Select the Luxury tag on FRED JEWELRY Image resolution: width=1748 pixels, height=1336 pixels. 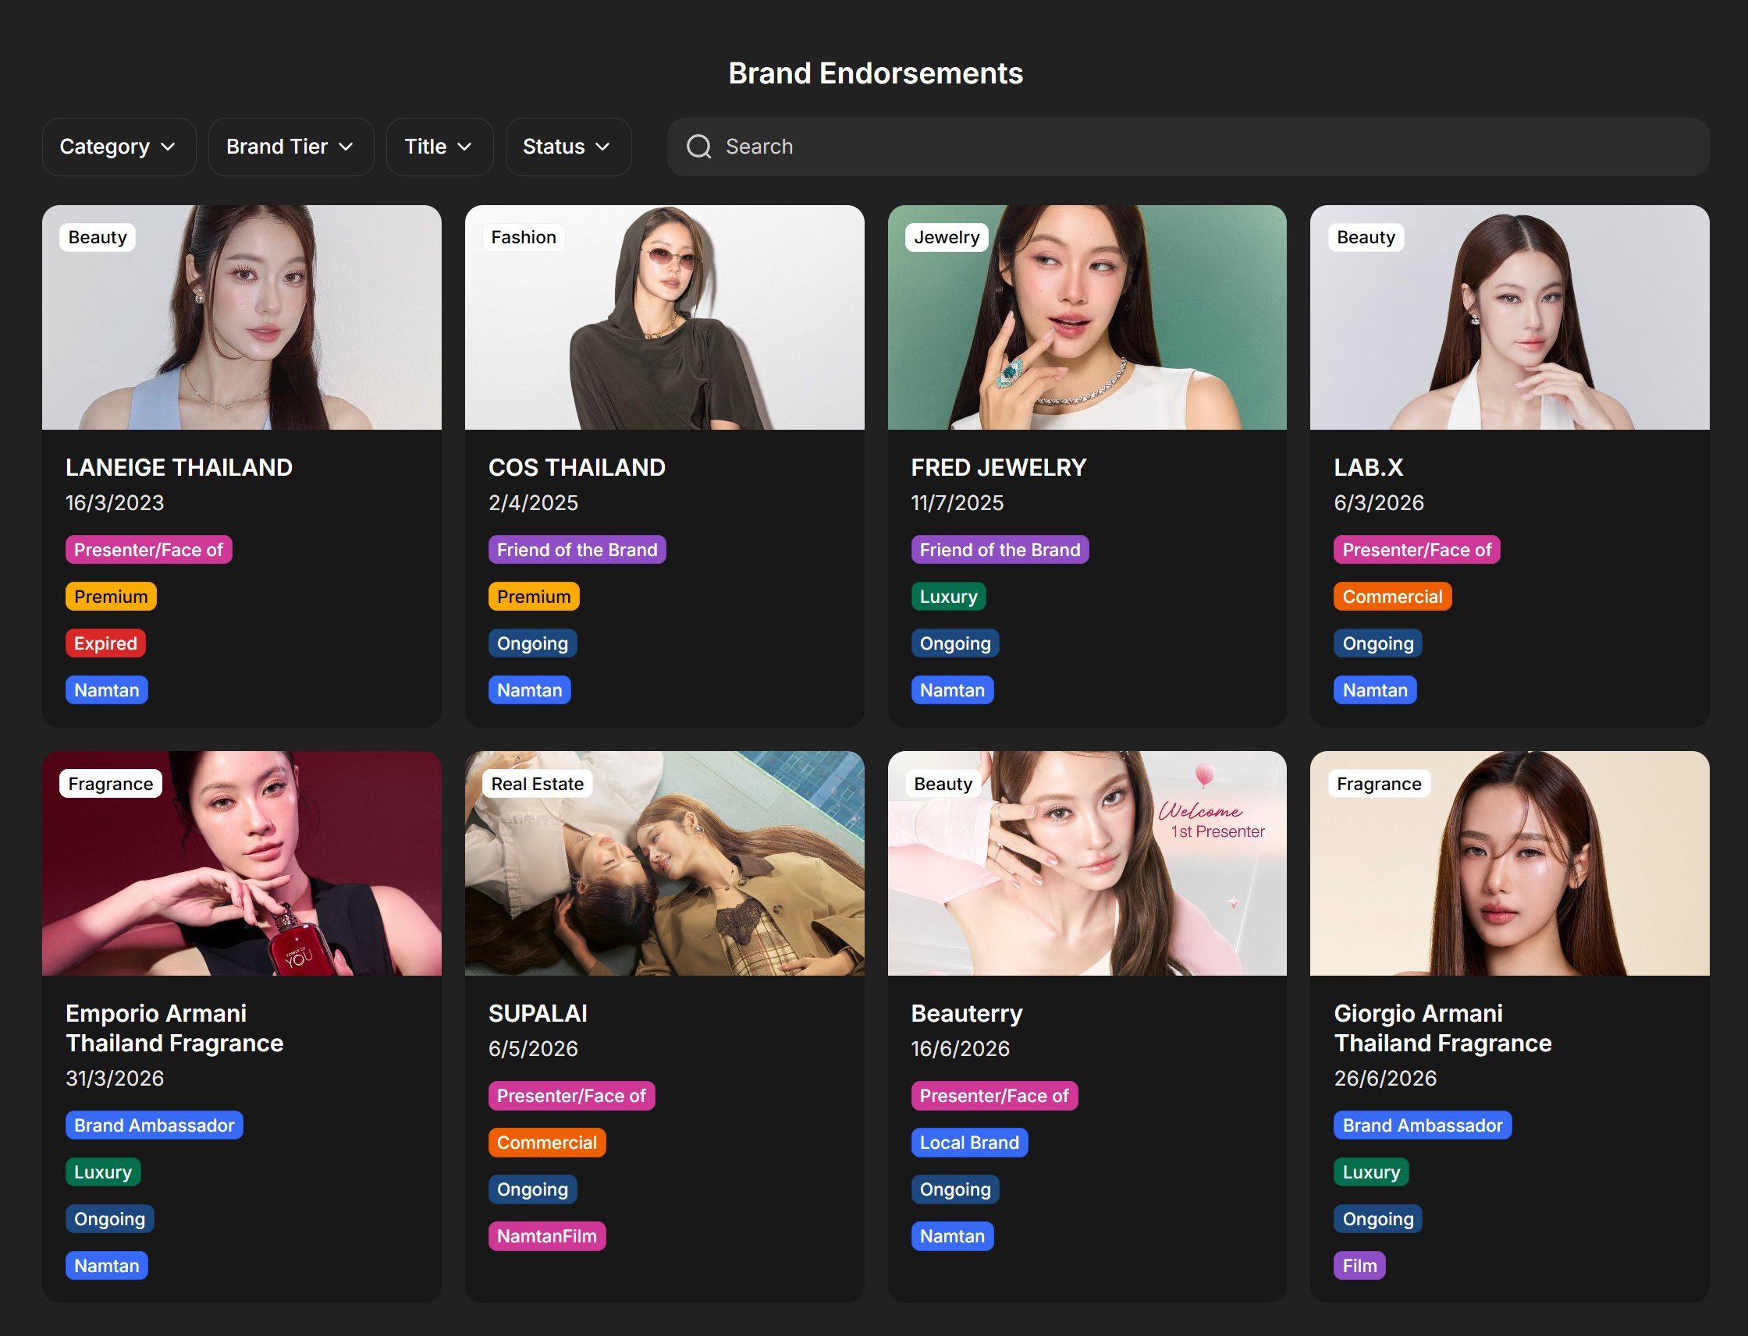(x=948, y=597)
